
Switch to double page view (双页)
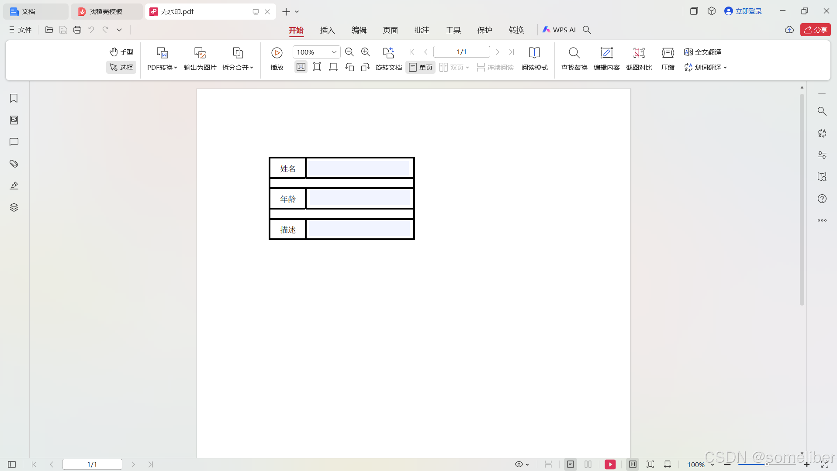[x=454, y=67]
